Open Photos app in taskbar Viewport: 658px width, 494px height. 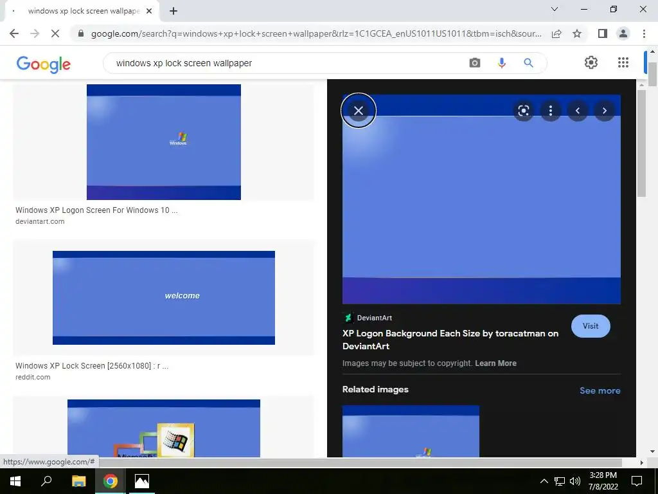click(142, 481)
